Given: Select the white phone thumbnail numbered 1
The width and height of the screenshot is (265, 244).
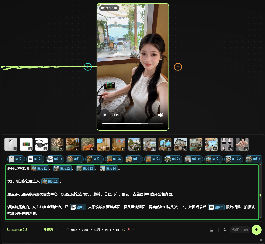Looking at the screenshot, I should pos(11,144).
